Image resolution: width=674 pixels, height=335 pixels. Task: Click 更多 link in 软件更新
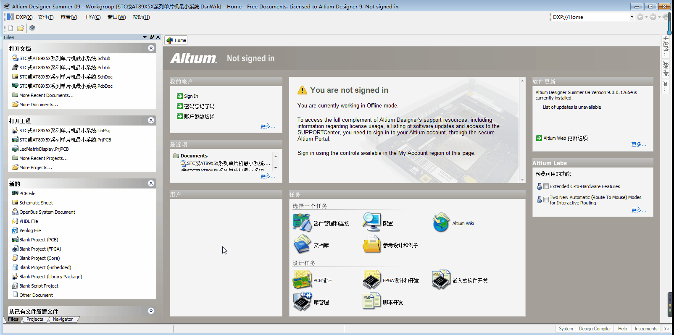point(639,144)
